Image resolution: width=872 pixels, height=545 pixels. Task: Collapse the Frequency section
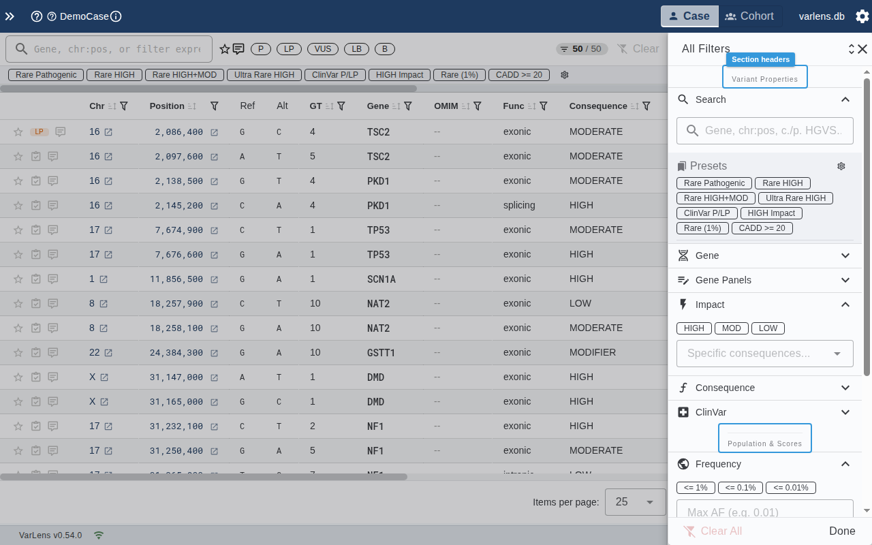click(x=845, y=464)
